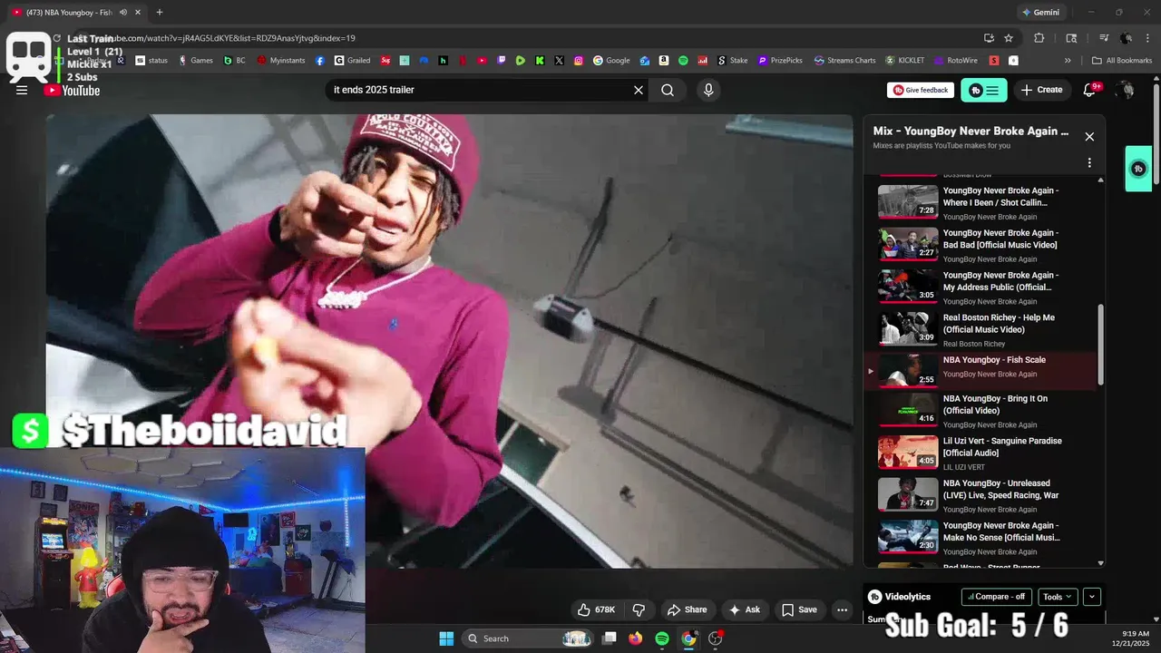Open Spotify from the taskbar
The image size is (1161, 653).
pyautogui.click(x=662, y=638)
